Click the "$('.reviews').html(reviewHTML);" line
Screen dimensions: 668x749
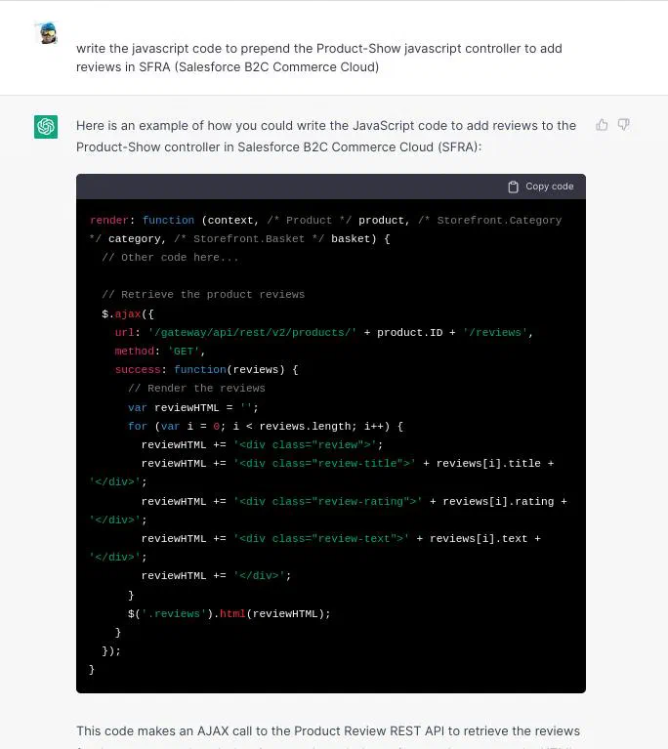pyautogui.click(x=229, y=614)
